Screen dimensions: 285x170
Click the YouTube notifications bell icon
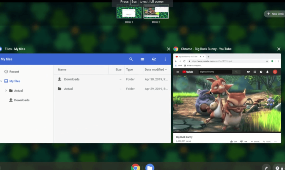267,72
